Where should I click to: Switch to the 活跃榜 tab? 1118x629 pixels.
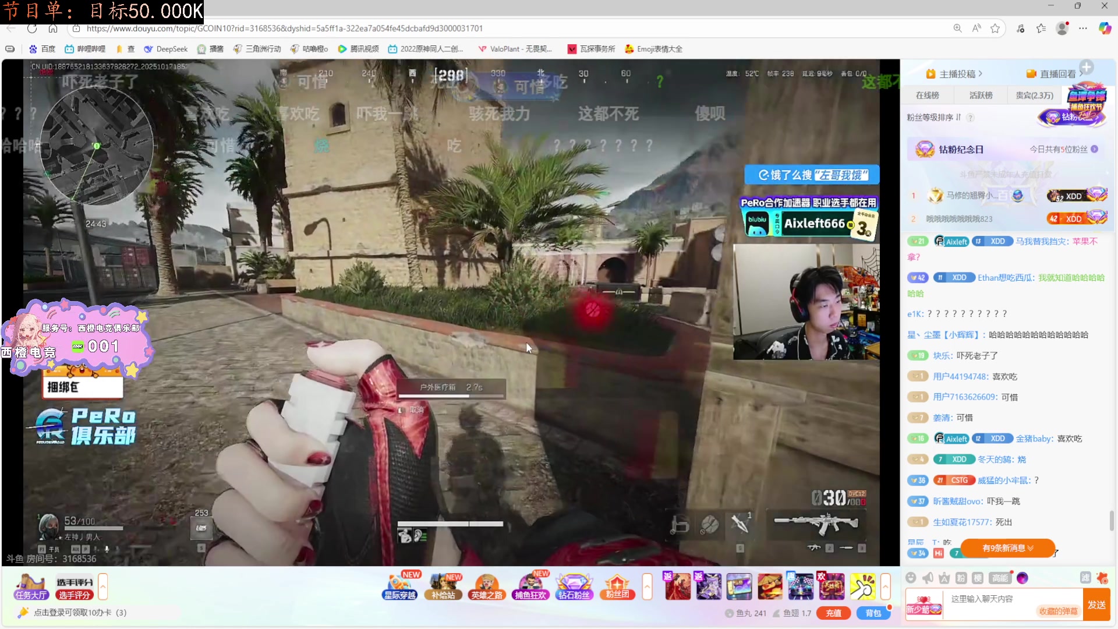click(x=981, y=95)
